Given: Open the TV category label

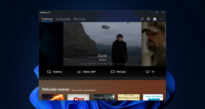Looking at the screenshot, I should [153, 72].
